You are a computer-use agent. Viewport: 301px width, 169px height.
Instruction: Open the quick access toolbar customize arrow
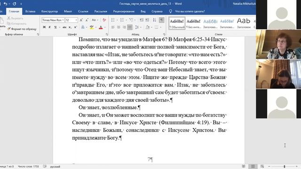click(21, 4)
